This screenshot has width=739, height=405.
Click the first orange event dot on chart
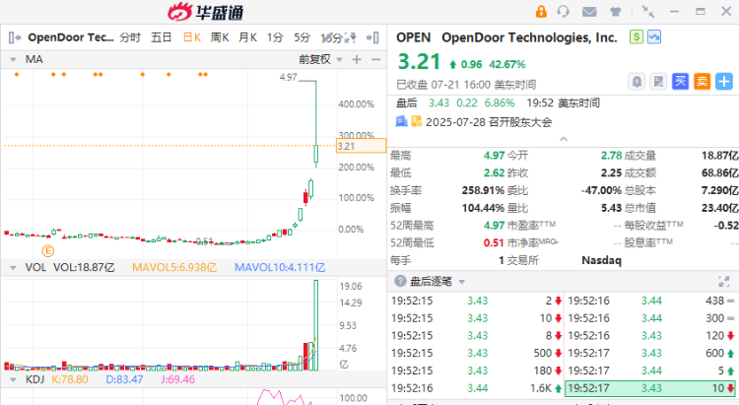(17, 75)
